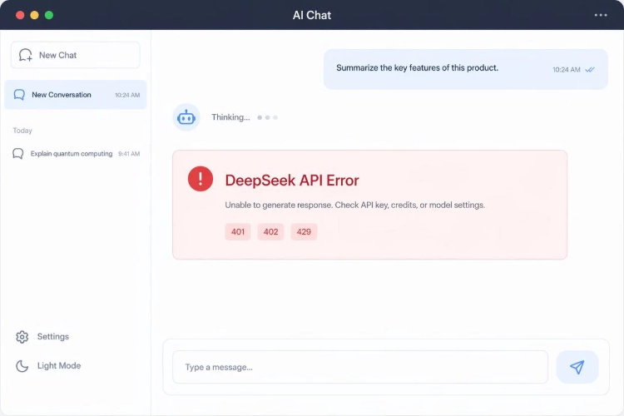This screenshot has height=416, width=624.
Task: Click the animated thinking dots indicator
Action: click(x=267, y=117)
